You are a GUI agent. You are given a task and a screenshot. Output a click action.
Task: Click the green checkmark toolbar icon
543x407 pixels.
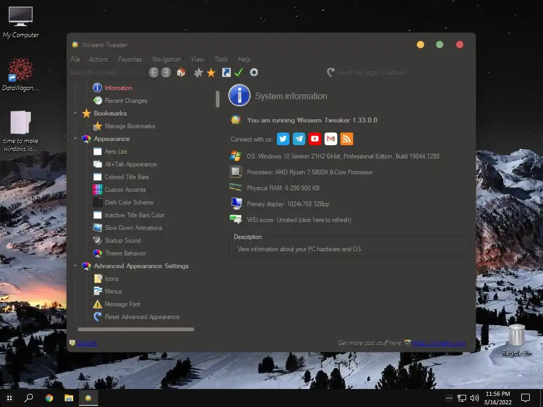[239, 72]
